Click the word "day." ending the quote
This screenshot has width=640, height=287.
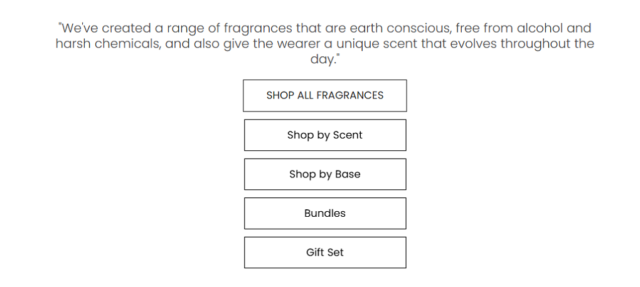tap(325, 59)
